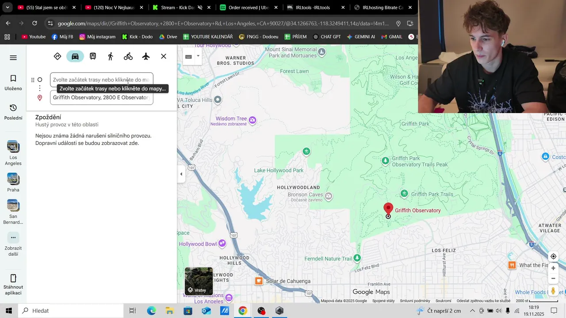The height and width of the screenshot is (318, 566).
Task: Switch to the Noc V Nejluxus tab
Action: pos(114,8)
